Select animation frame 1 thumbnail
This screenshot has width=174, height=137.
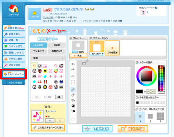(x=97, y=46)
